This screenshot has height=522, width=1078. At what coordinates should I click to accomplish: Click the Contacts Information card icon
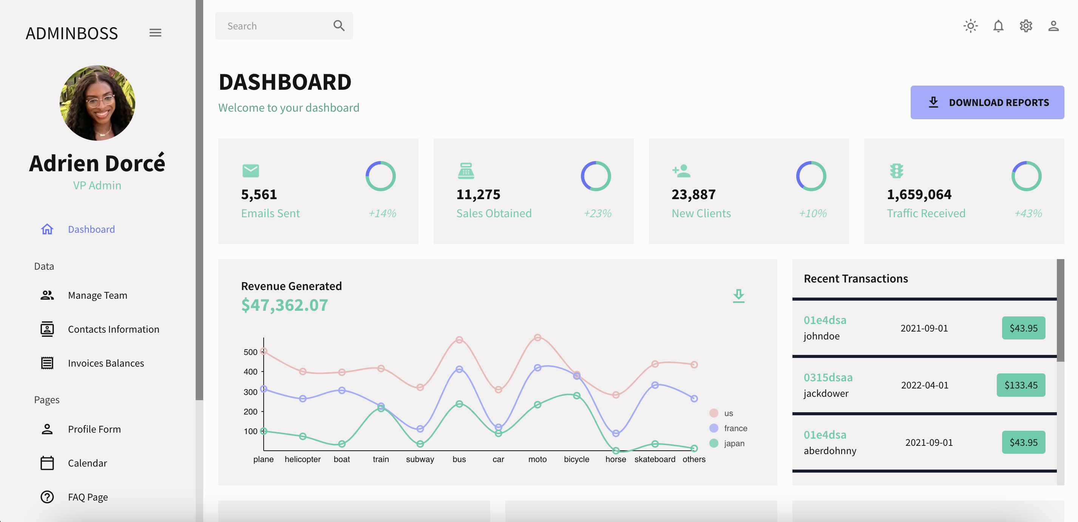[47, 329]
